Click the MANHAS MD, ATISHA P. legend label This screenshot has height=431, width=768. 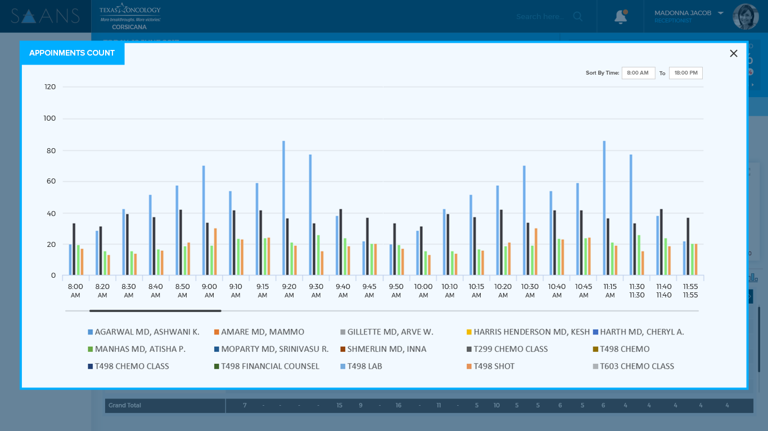coord(140,349)
